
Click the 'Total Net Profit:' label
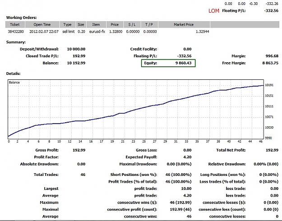(x=231, y=150)
